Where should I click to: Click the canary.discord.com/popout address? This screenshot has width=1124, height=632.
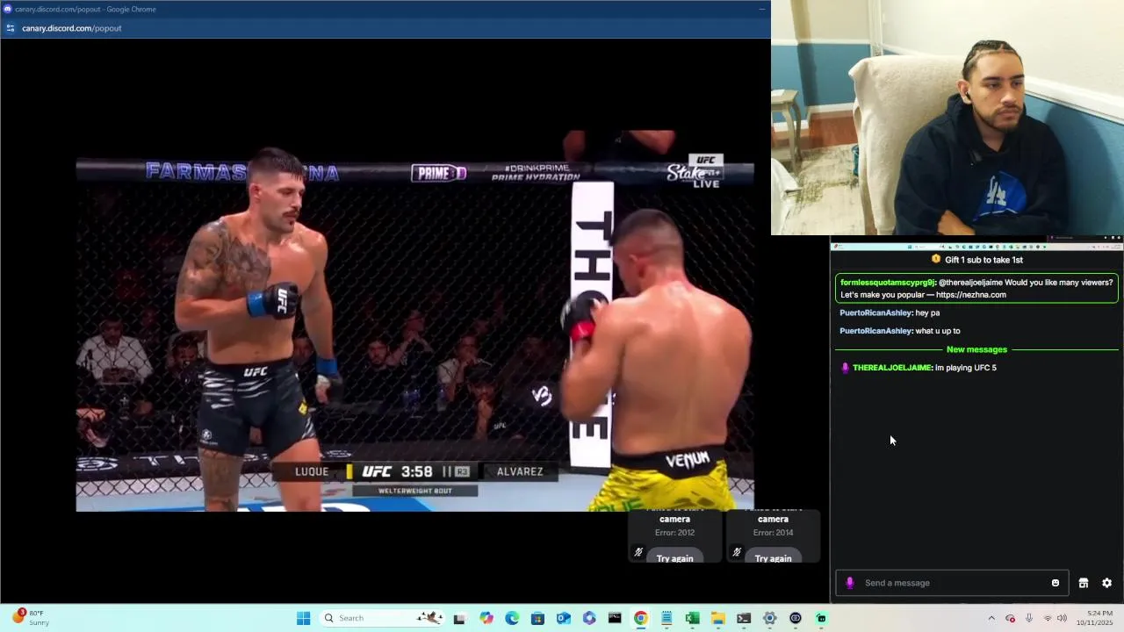72,28
